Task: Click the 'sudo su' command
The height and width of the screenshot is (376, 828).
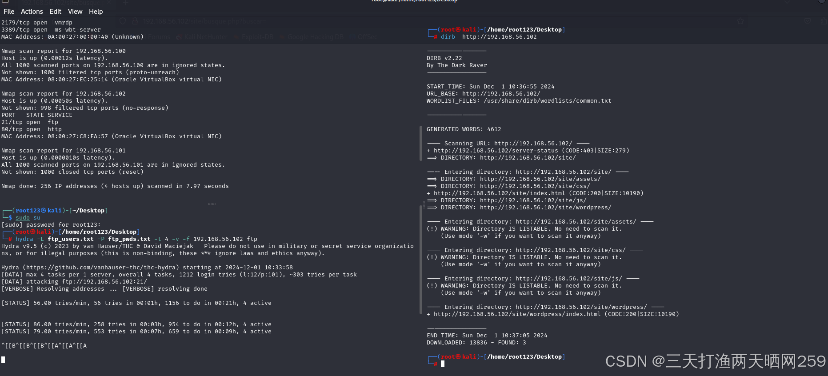Action: tap(28, 218)
